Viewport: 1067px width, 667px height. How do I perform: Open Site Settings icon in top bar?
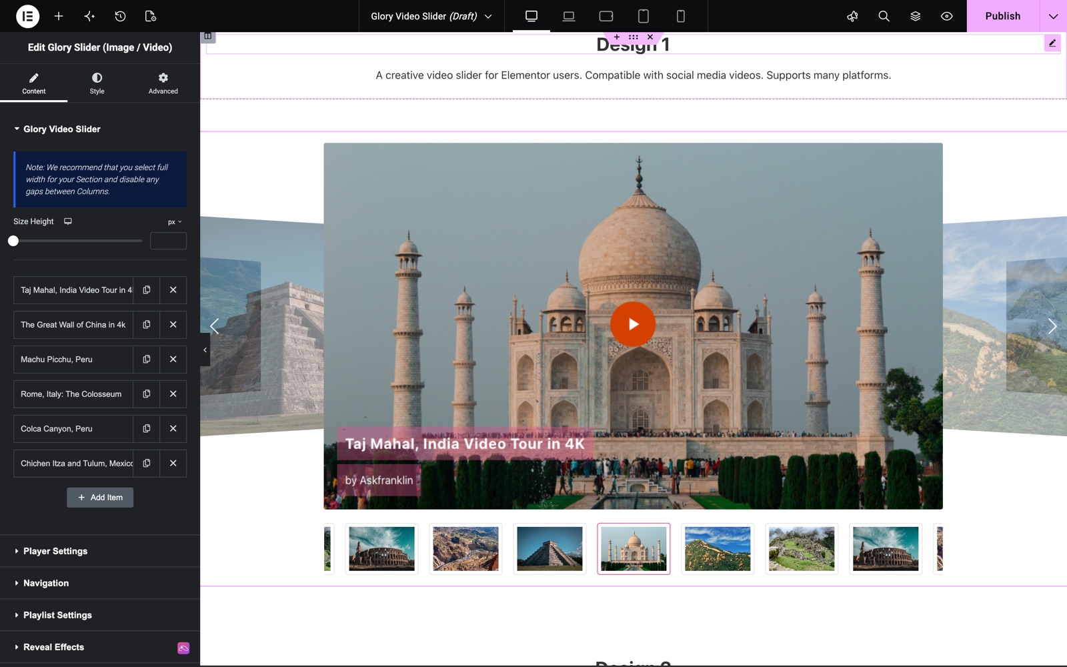click(x=89, y=16)
